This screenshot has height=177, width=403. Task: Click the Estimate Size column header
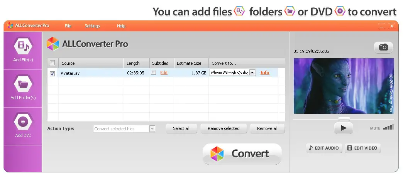tap(191, 63)
